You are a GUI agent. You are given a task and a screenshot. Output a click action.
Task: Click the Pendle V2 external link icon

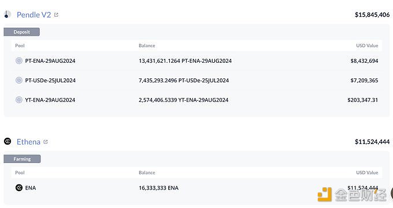pyautogui.click(x=56, y=15)
